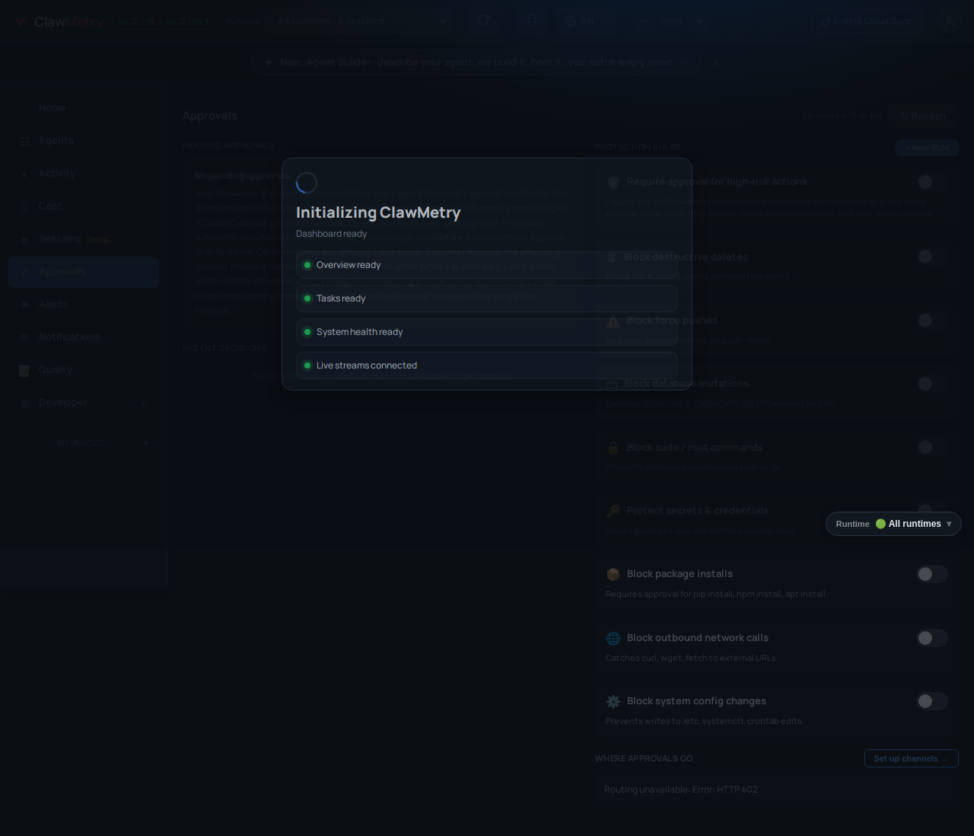Image resolution: width=974 pixels, height=836 pixels.
Task: Open the floating Runtime All runtimes dropdown
Action: coord(893,524)
